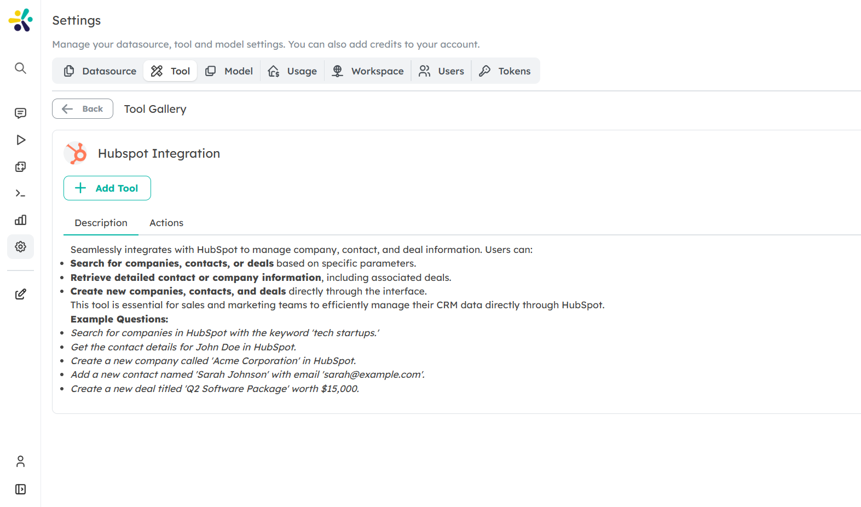Viewport: 861px width, 507px height.
Task: Open search from the sidebar magnifier icon
Action: click(x=20, y=68)
